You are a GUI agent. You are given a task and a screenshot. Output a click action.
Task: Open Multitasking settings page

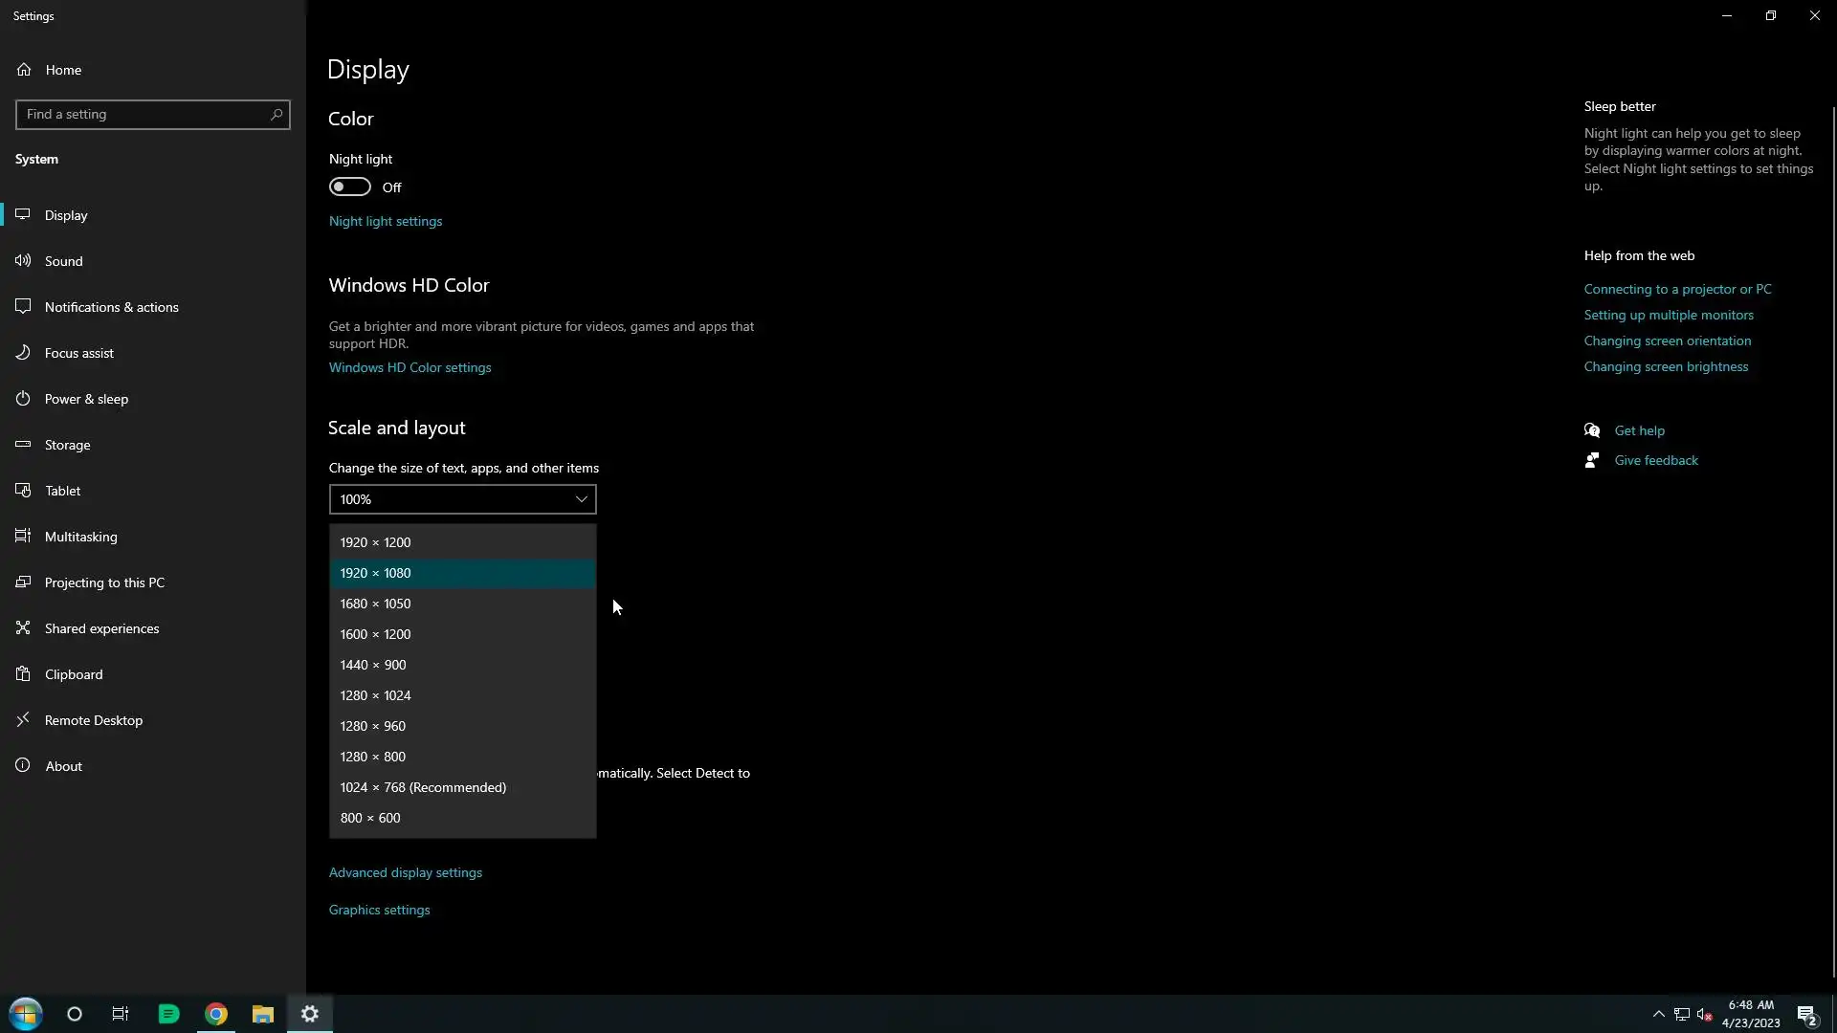point(81,537)
